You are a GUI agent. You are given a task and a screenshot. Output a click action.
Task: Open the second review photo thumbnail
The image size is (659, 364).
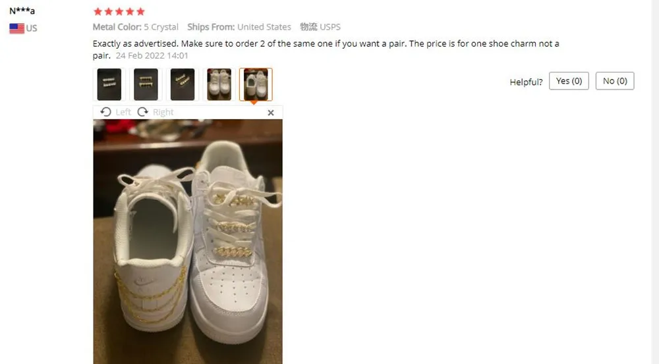click(x=146, y=84)
